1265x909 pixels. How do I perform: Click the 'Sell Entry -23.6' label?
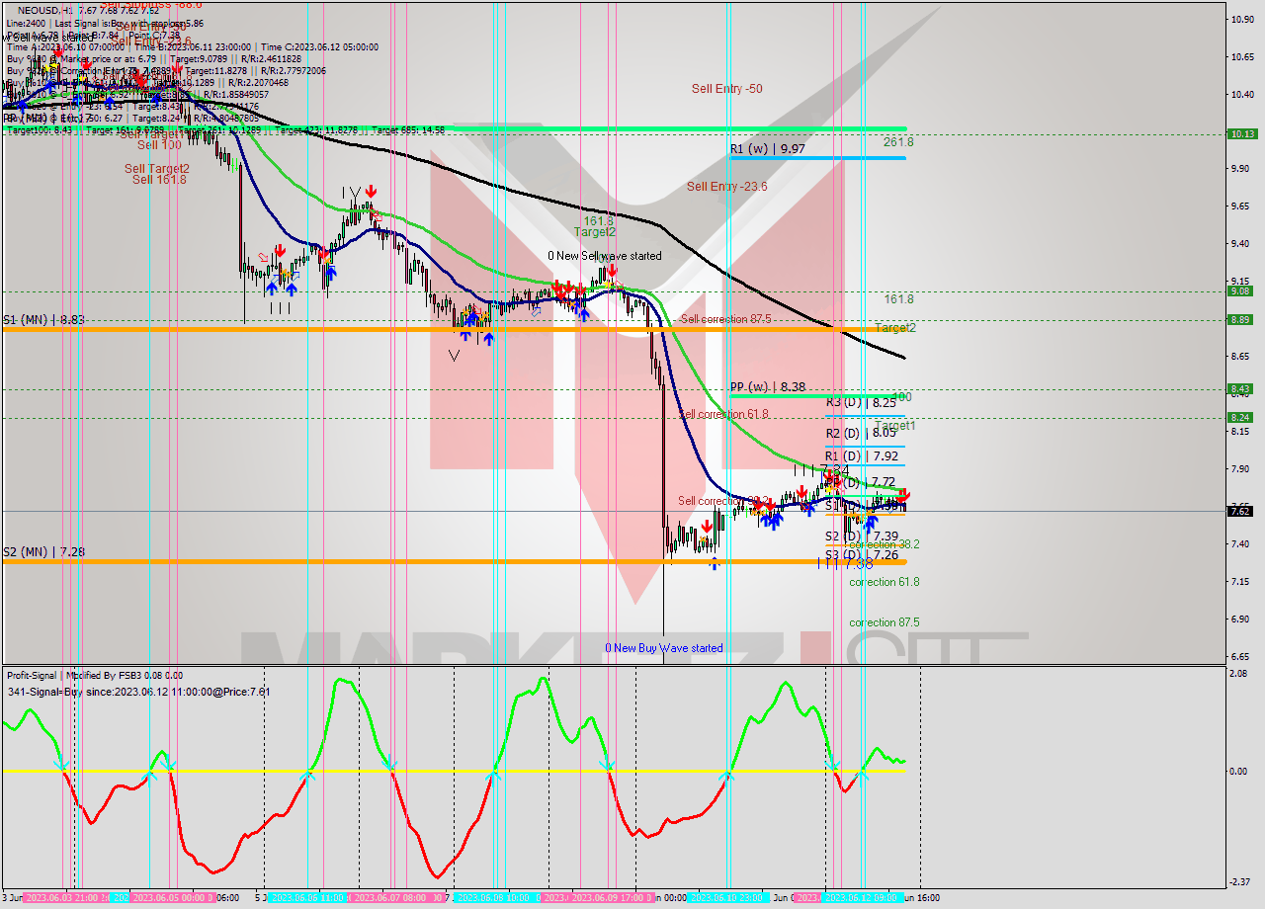pyautogui.click(x=726, y=187)
